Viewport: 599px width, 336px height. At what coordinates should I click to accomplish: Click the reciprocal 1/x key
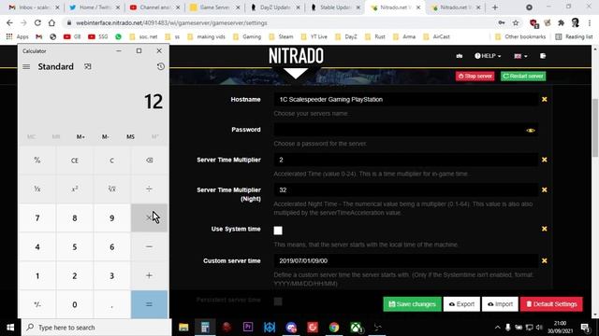(x=37, y=189)
